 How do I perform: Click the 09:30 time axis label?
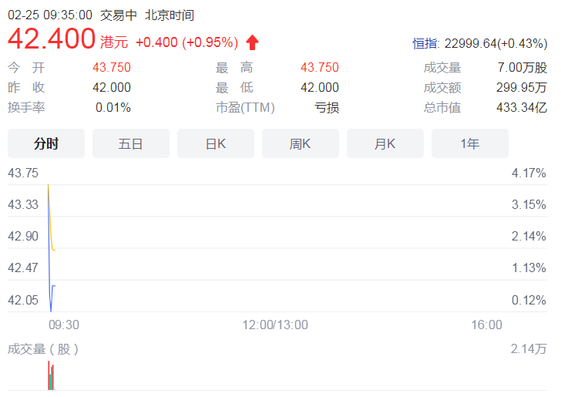click(x=64, y=325)
